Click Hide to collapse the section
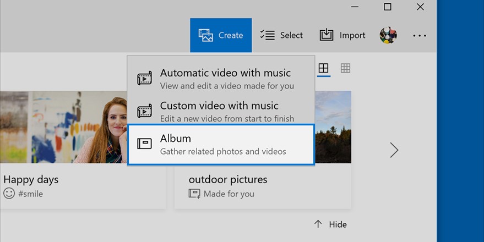 330,224
